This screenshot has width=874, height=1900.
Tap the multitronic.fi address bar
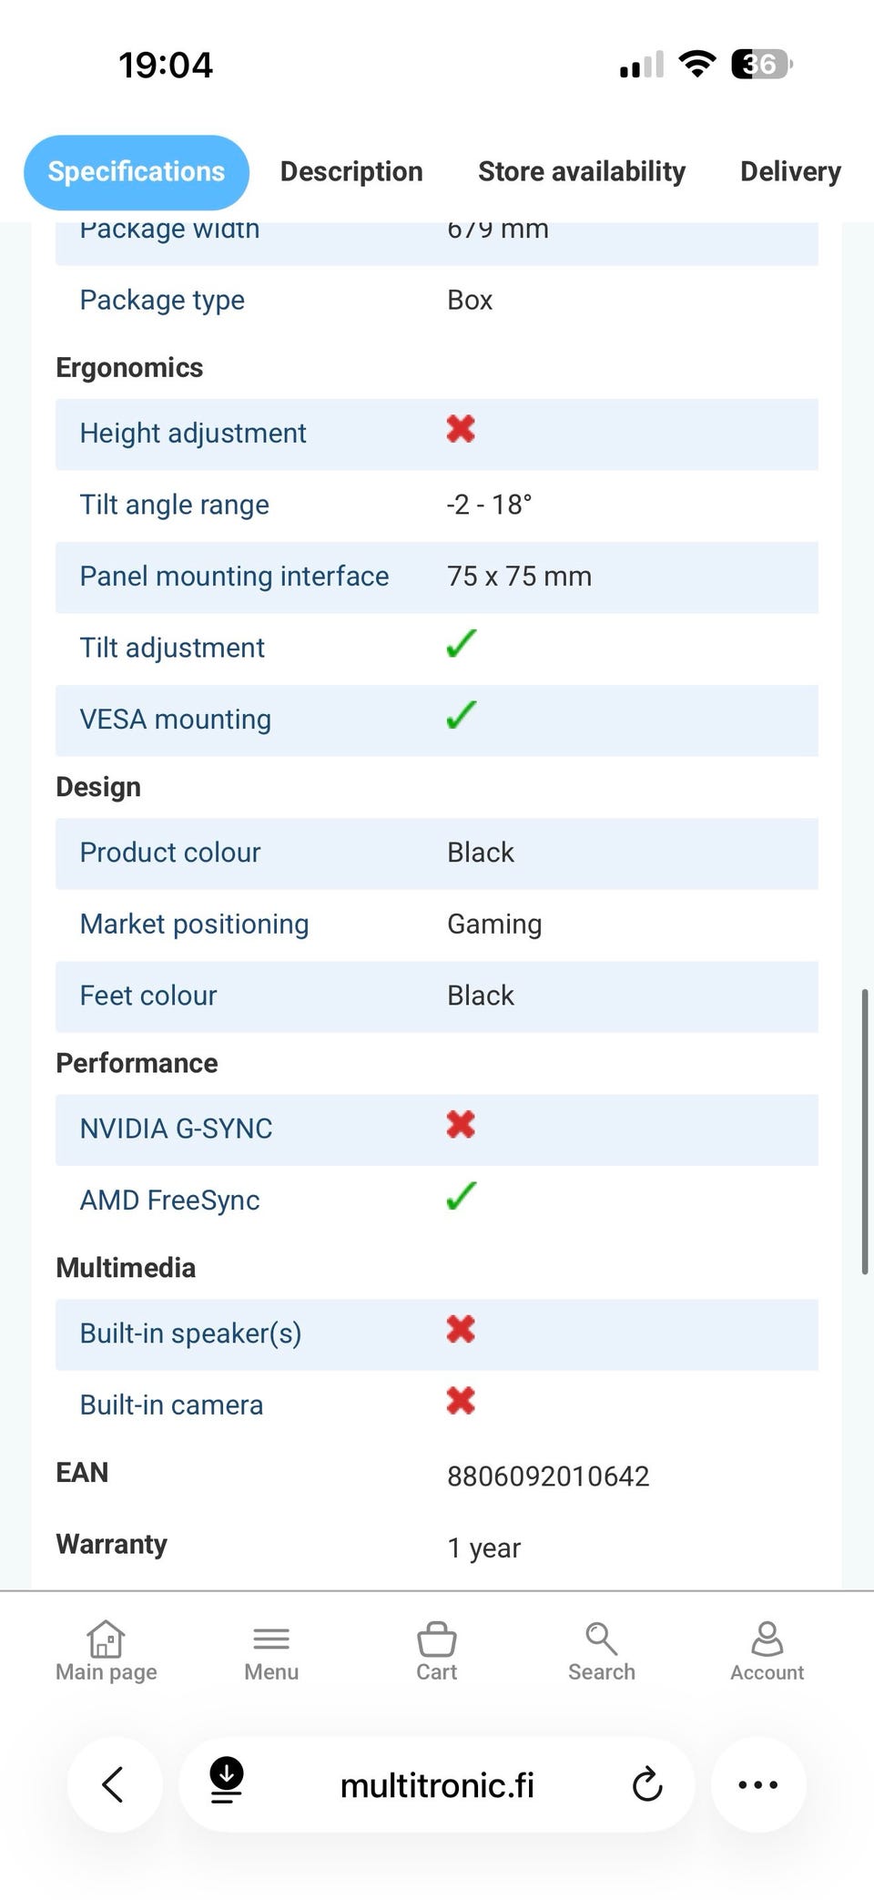437,1785
